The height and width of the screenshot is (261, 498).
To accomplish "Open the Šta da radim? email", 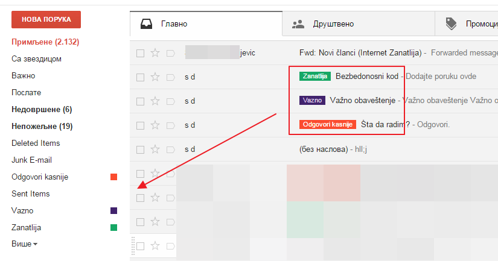I will point(386,125).
